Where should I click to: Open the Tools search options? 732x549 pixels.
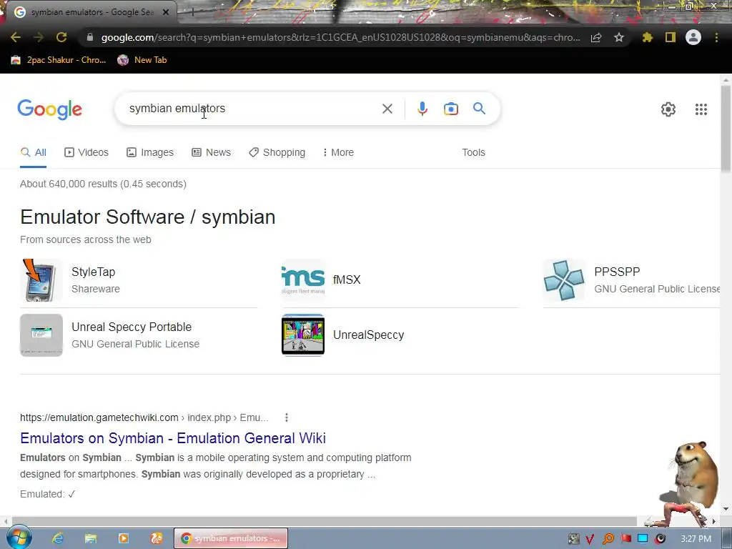coord(473,152)
